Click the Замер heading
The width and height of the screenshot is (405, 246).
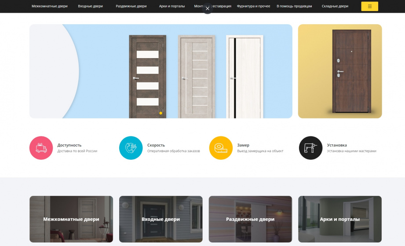pyautogui.click(x=243, y=145)
